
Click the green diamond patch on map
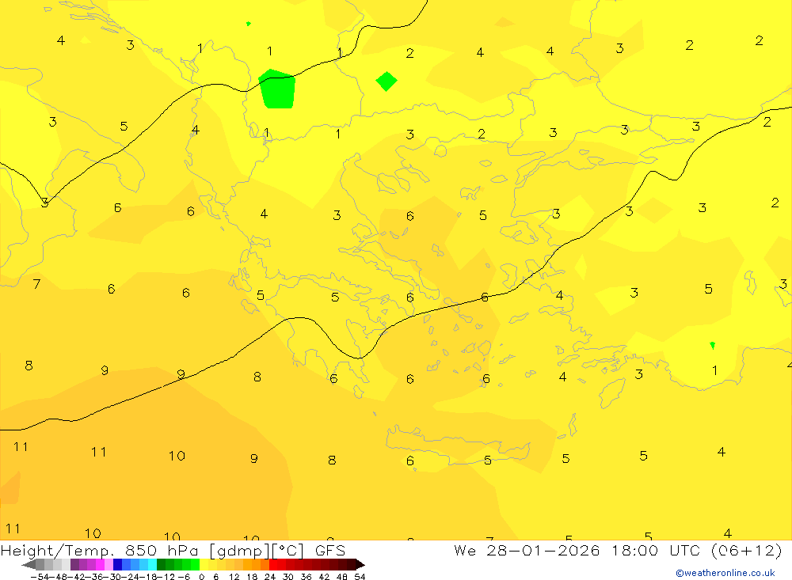386,82
